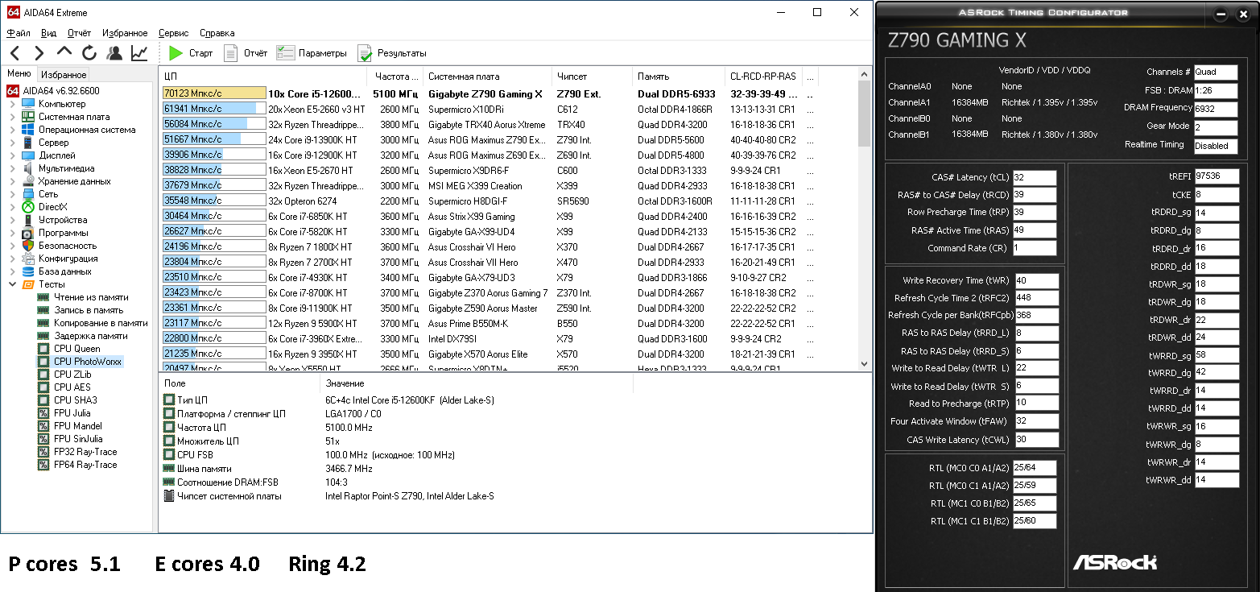Open the Запись в память test

pyautogui.click(x=89, y=310)
